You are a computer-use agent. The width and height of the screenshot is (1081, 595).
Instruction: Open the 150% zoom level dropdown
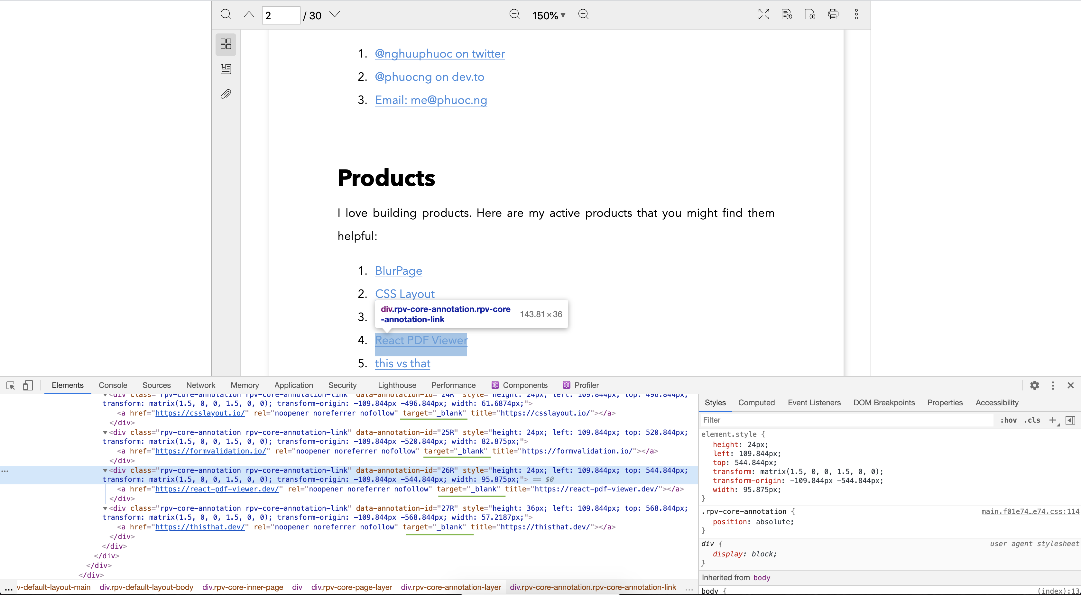coord(549,15)
